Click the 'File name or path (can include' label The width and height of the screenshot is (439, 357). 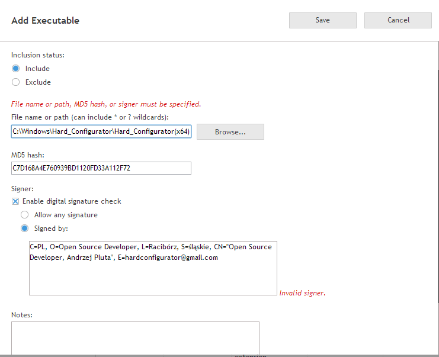coord(90,117)
